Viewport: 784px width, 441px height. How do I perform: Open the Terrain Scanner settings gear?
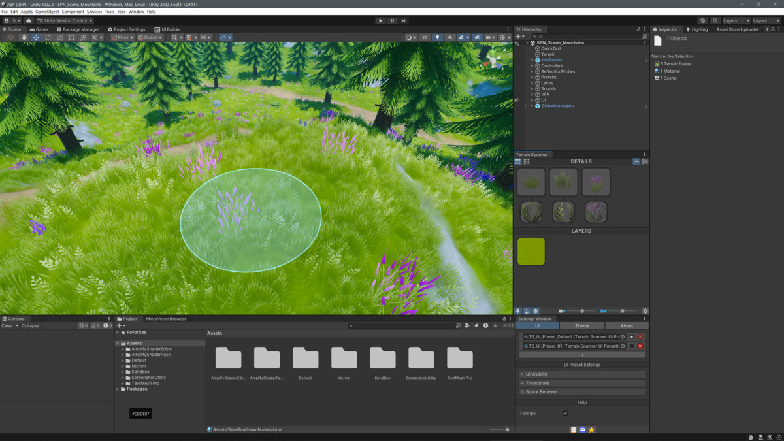click(645, 310)
